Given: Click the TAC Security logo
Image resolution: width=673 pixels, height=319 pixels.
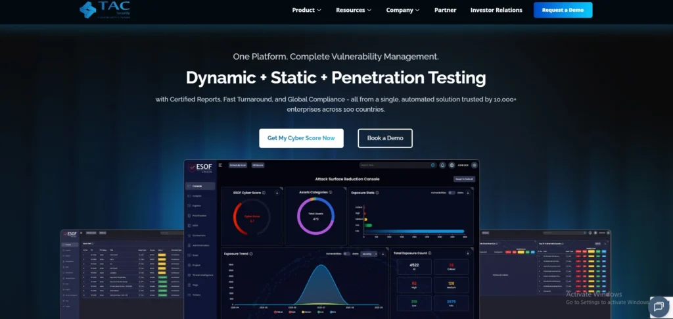Looking at the screenshot, I should [104, 9].
